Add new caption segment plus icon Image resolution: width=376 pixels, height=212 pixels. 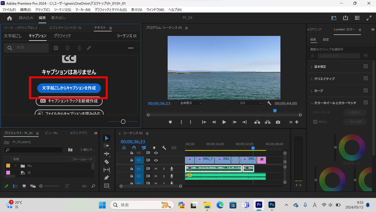click(x=56, y=48)
